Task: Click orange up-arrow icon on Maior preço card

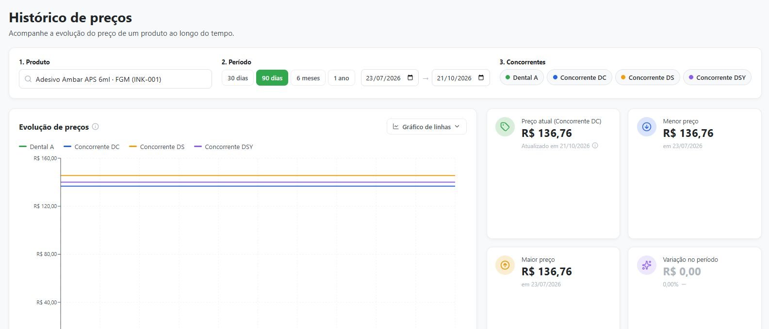Action: click(505, 265)
